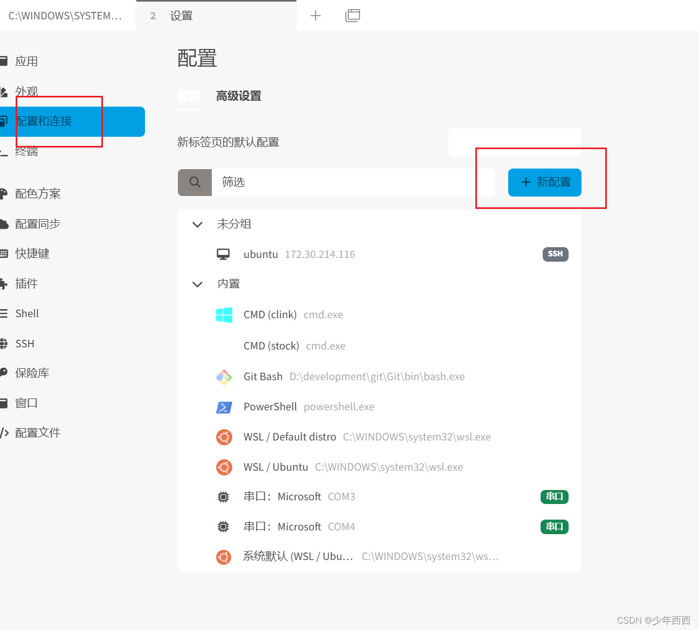Open the PowerShell profile
Image resolution: width=699 pixels, height=630 pixels.
[270, 407]
